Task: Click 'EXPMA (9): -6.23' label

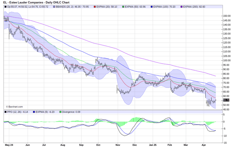Action: 45,112
